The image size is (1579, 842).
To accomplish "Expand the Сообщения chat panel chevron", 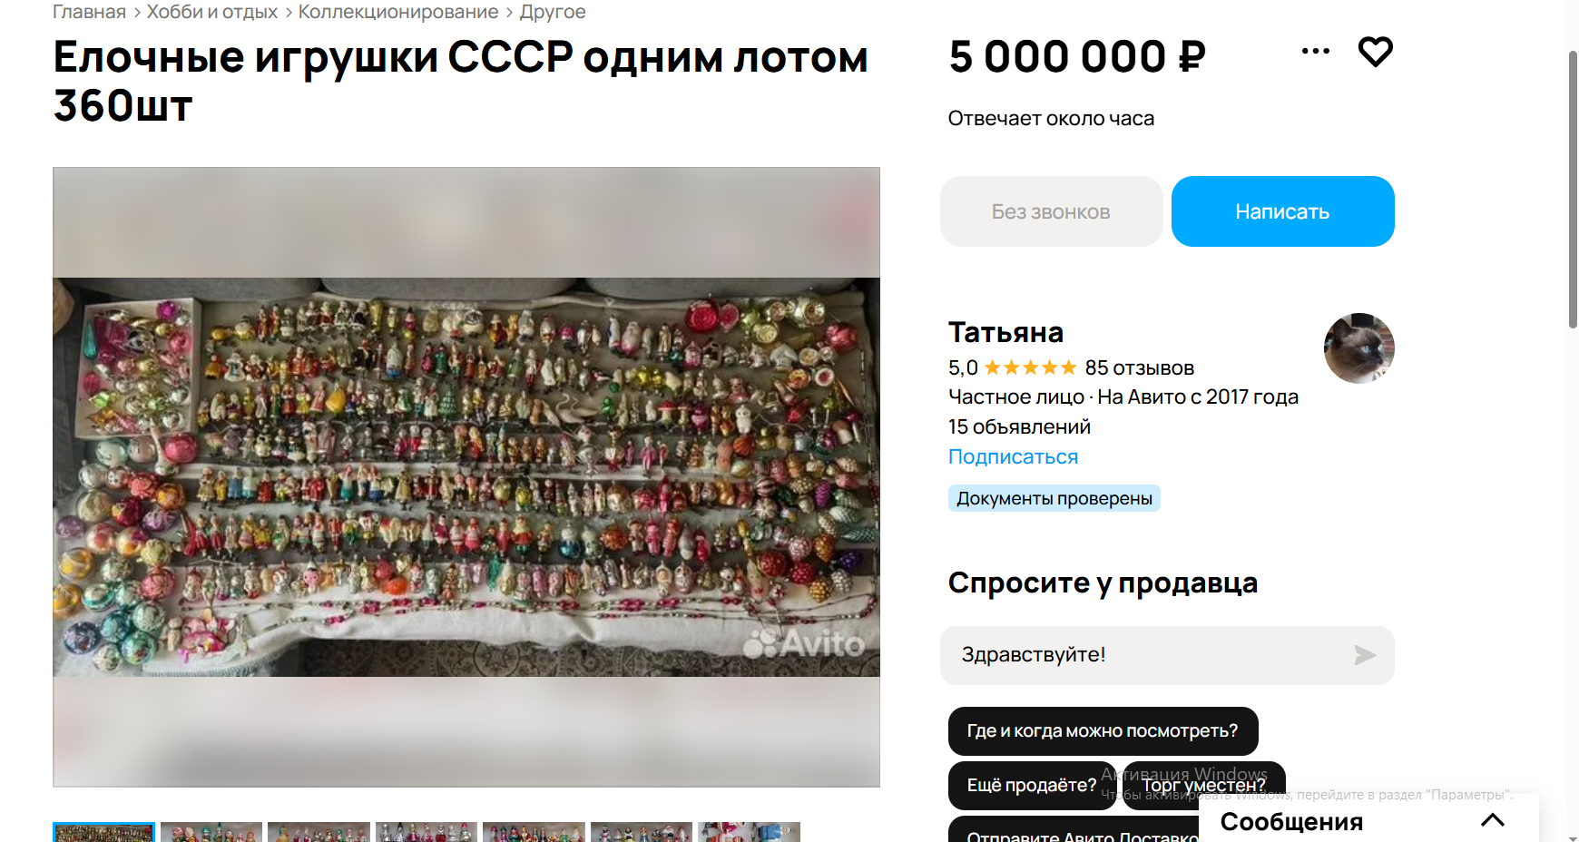I will click(x=1492, y=820).
